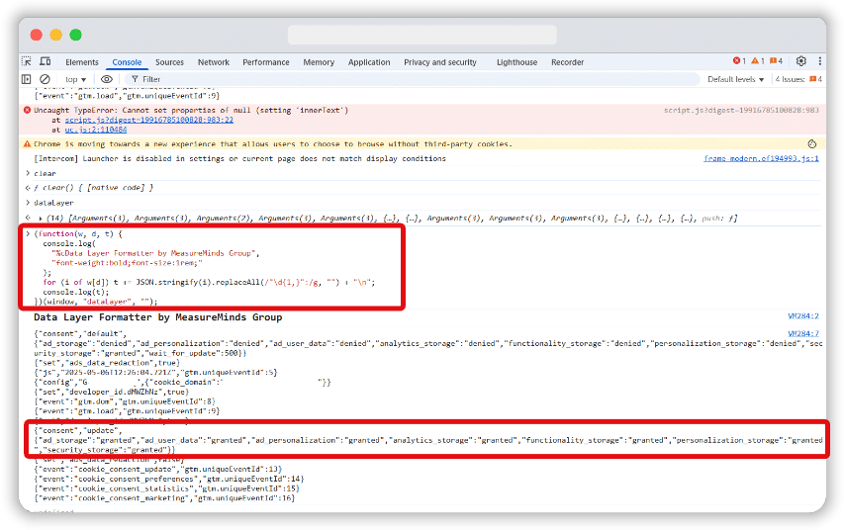Click the cookie_consent_update event line

[157, 470]
